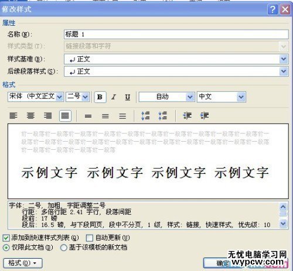Open the font color 自动 dropdown
The width and height of the screenshot is (293, 271).
pyautogui.click(x=189, y=97)
